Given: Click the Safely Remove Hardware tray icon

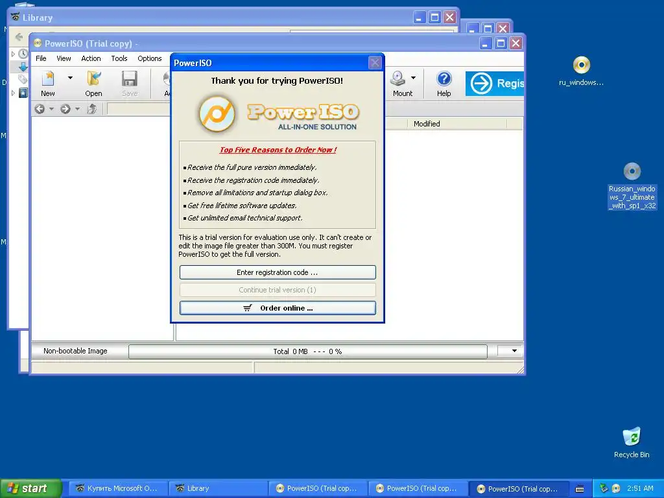Looking at the screenshot, I should click(x=604, y=488).
